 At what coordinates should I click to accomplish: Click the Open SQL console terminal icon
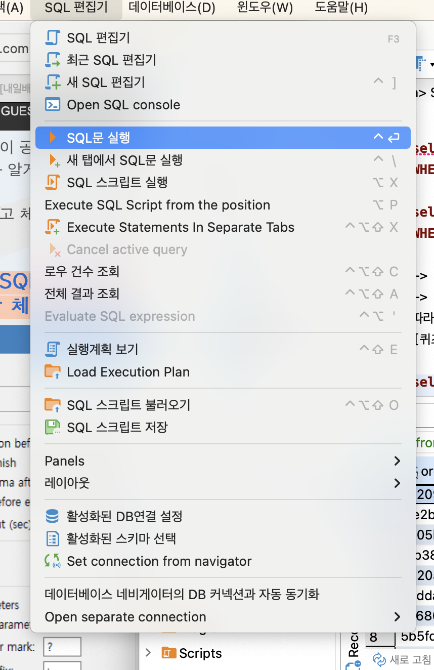[53, 105]
